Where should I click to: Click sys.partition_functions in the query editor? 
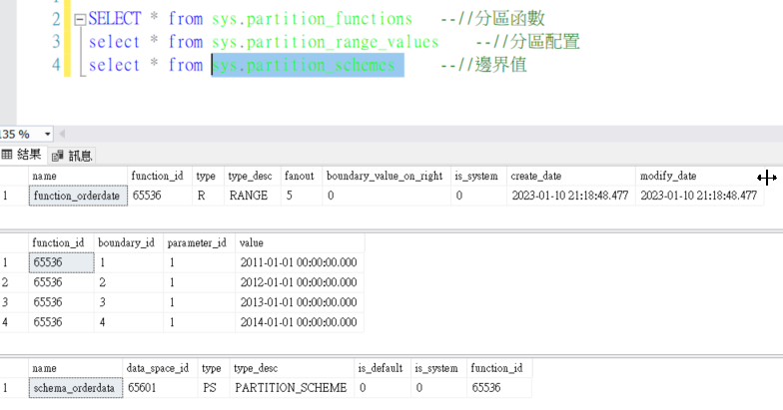click(312, 19)
